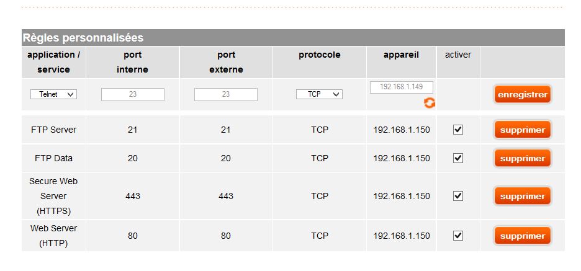This screenshot has height=271, width=581.
Task: Disable the FTP Data rule checkbox
Action: coord(458,158)
